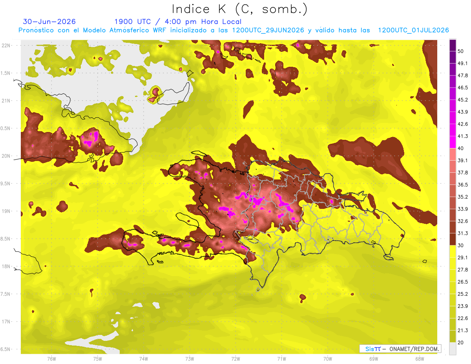
Task: Click the colorbar value "22.6"
Action: pyautogui.click(x=463, y=318)
